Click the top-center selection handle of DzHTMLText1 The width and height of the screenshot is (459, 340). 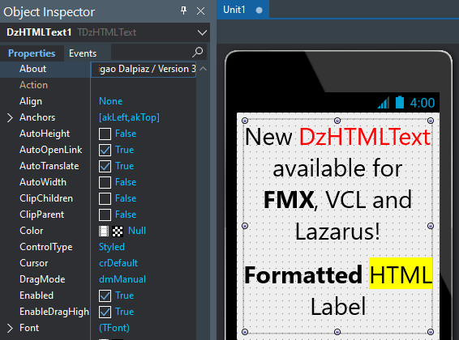[x=337, y=121]
